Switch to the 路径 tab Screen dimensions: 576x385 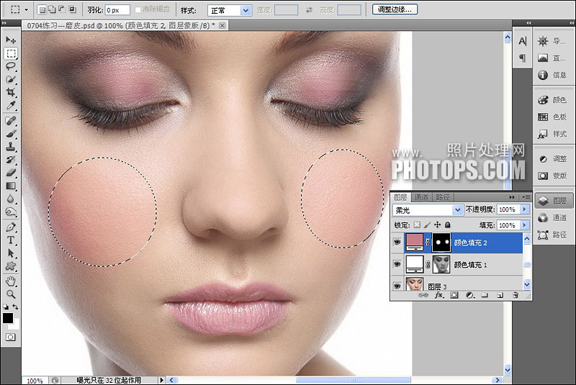pos(442,197)
